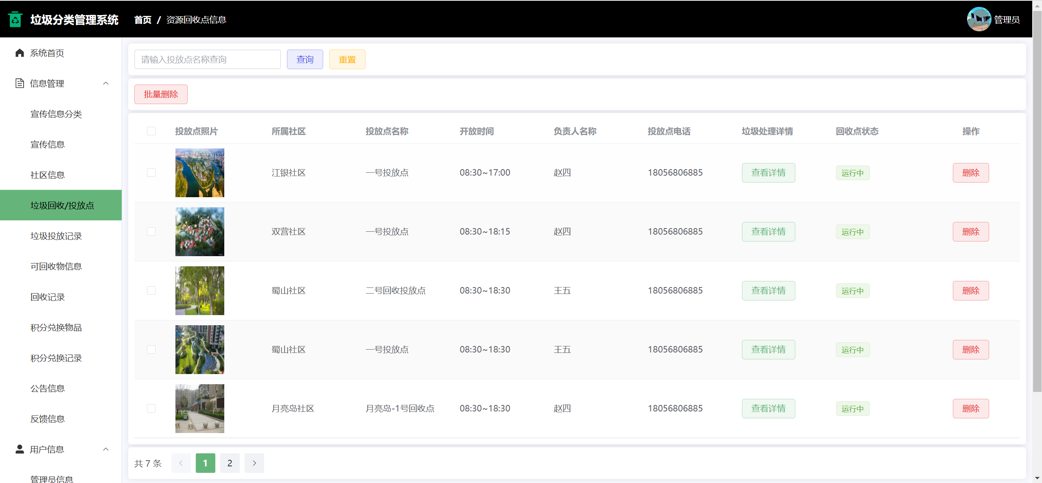Toggle the select-all checkbox in table header
Screen dimensions: 1042x483
[151, 131]
